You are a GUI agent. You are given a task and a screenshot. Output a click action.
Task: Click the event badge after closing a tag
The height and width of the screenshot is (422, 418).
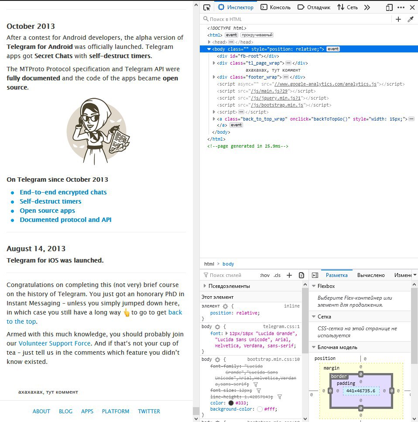(236, 125)
